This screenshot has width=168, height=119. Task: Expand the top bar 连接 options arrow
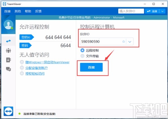click(162, 11)
